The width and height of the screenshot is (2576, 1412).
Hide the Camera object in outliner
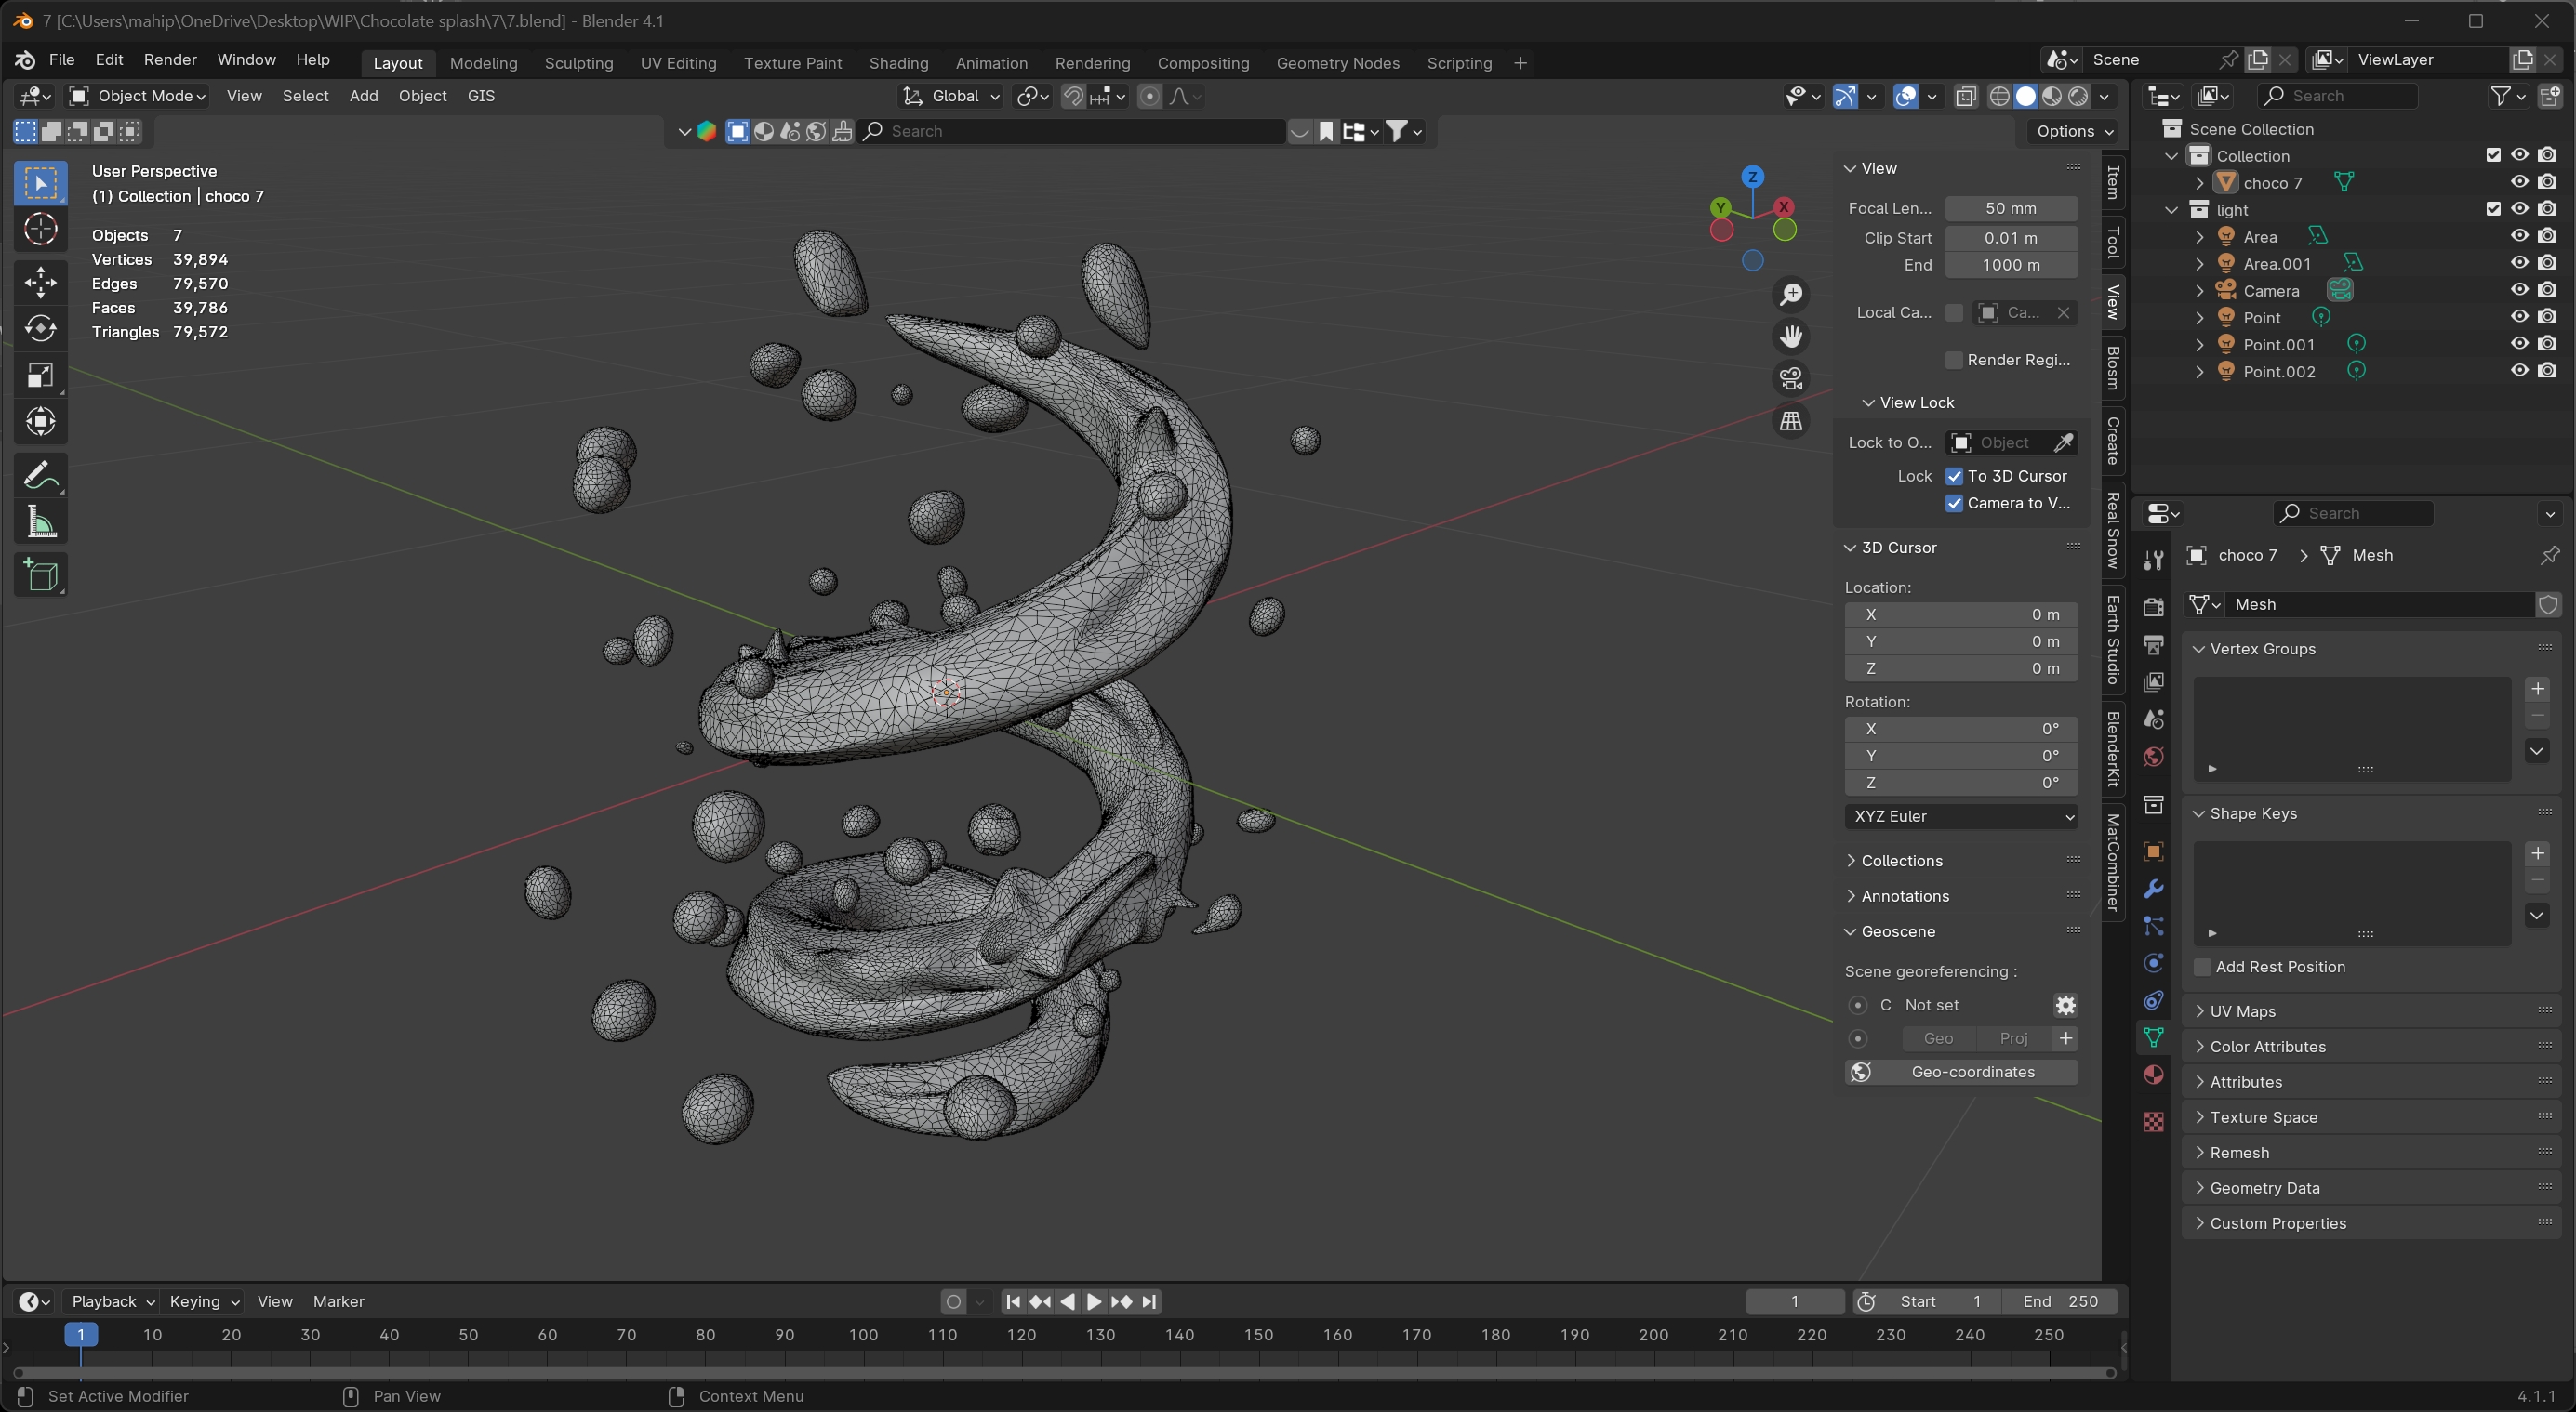point(2519,291)
